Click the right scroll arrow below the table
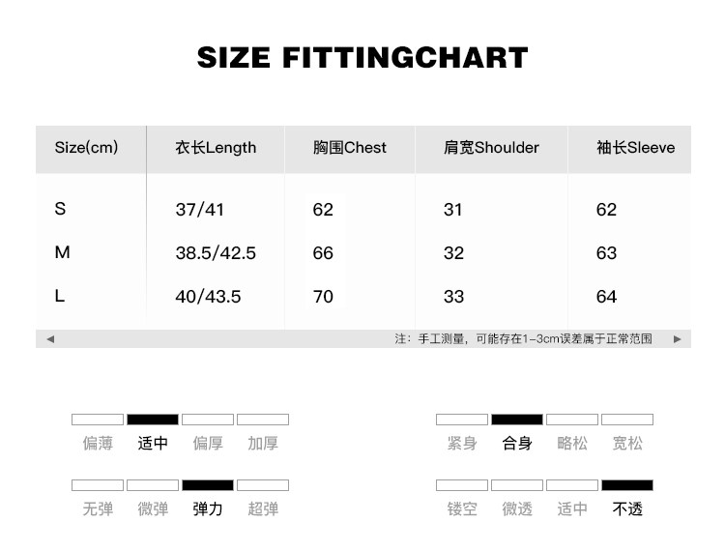Screen dimensions: 725x551 pos(677,339)
